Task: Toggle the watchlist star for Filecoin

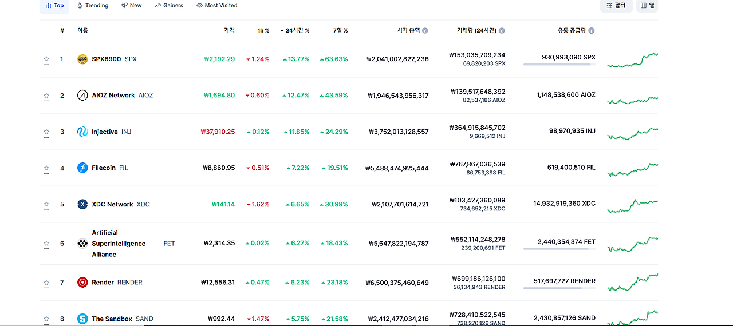Action: pyautogui.click(x=46, y=168)
